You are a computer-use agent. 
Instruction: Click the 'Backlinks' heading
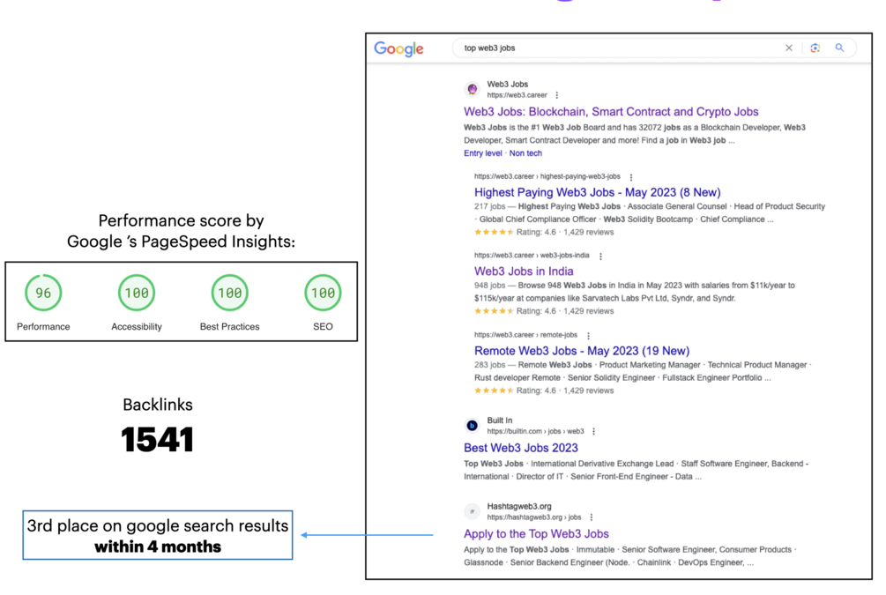point(158,405)
